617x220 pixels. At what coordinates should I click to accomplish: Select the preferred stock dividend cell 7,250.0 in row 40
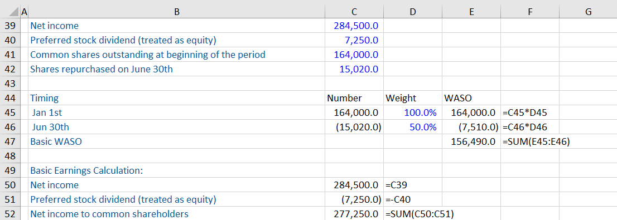[x=354, y=40]
